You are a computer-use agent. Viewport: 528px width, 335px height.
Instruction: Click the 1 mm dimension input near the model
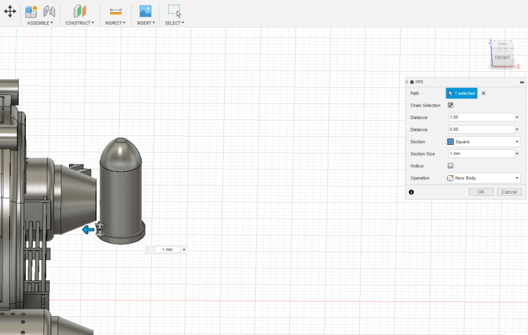tap(167, 249)
